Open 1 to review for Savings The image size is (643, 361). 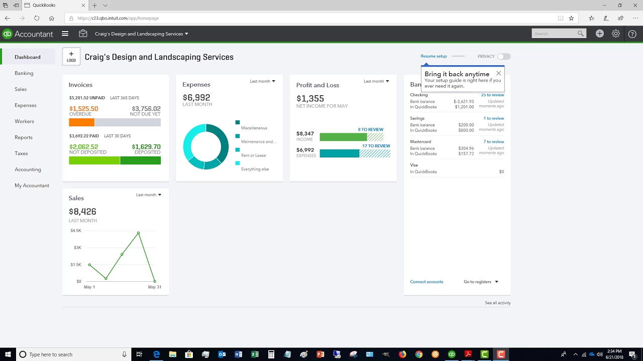tap(494, 118)
